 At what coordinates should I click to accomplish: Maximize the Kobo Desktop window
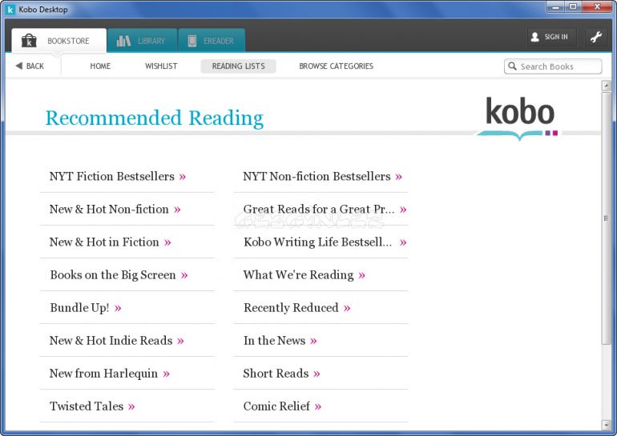pos(573,7)
